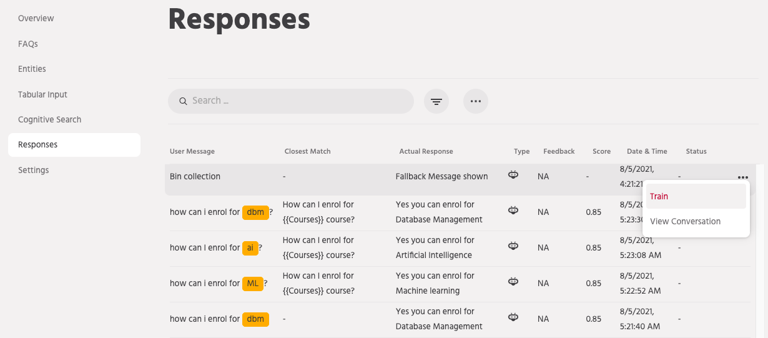Click into the Search responses field
The height and width of the screenshot is (338, 768).
(300, 101)
